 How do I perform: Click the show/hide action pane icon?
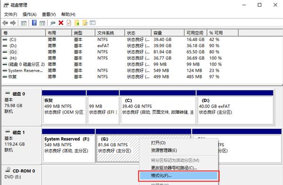click(x=42, y=23)
